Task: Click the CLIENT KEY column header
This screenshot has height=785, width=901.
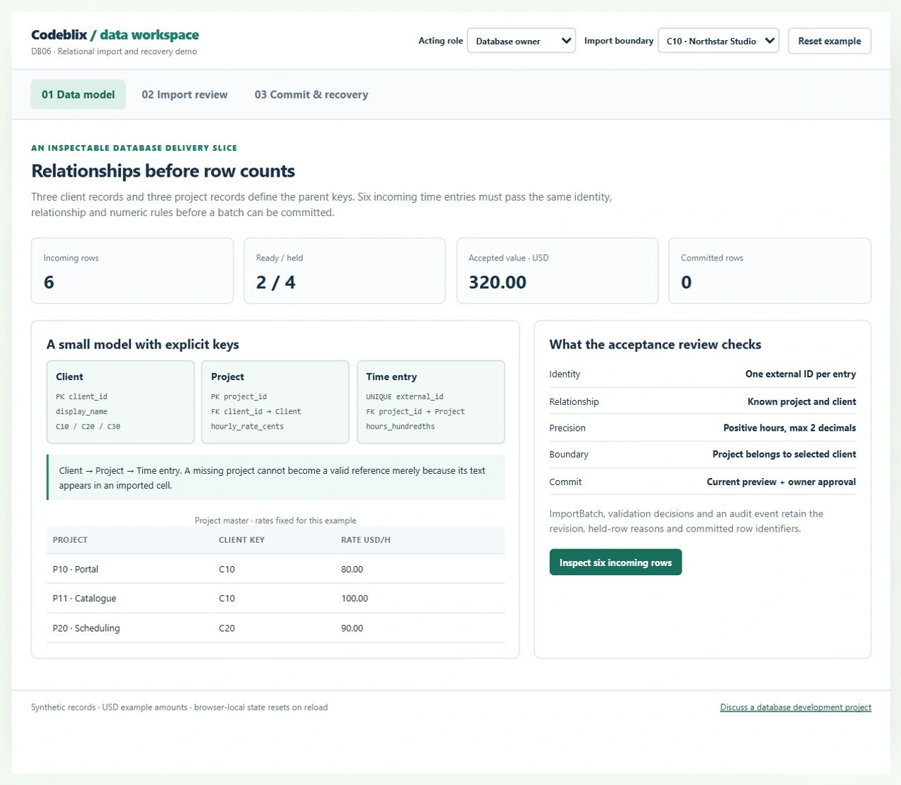Action: pyautogui.click(x=241, y=540)
